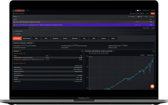The width and height of the screenshot is (168, 105).
Task: Open the Account menu
Action: pyautogui.click(x=153, y=10)
